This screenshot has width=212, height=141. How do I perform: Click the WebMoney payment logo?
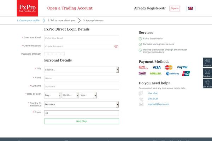tap(172, 74)
